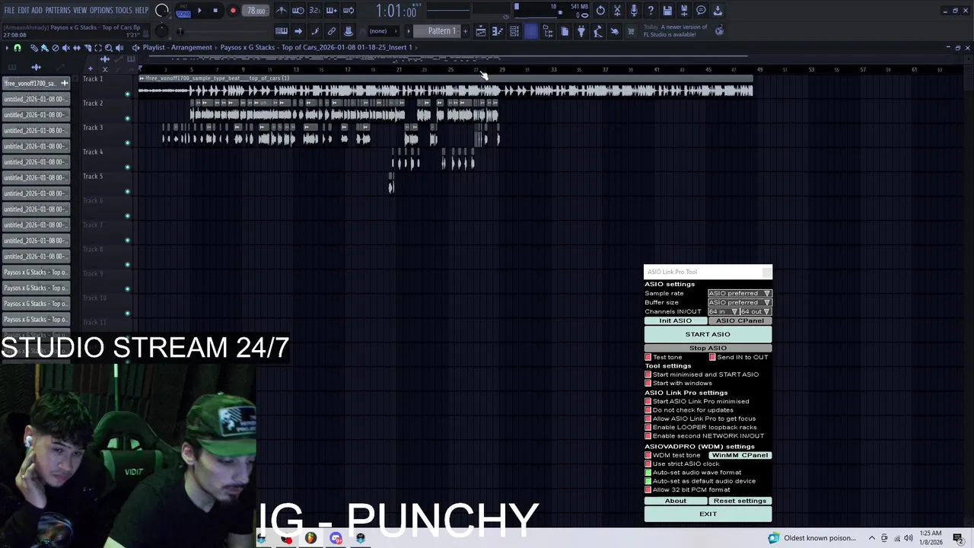Viewport: 974px width, 548px height.
Task: Open the plugin picker plug icon
Action: (x=581, y=31)
